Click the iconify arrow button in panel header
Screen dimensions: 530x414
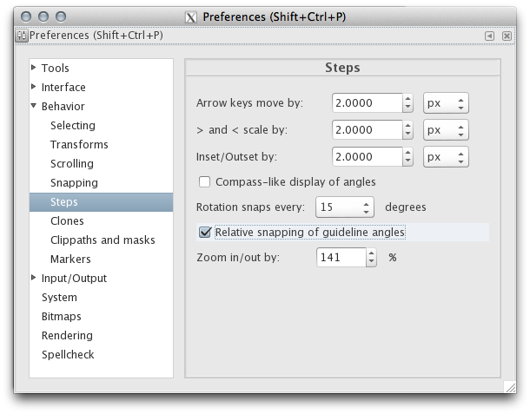pyautogui.click(x=489, y=36)
